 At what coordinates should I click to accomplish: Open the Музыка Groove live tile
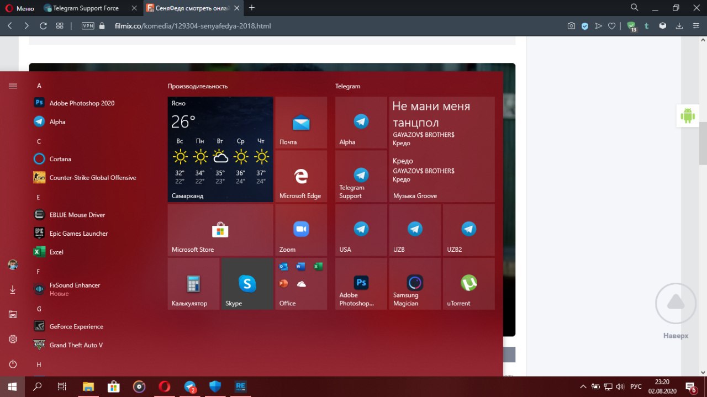pos(442,150)
